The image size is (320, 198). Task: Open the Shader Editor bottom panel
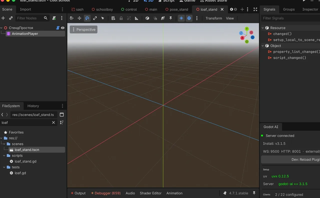(151, 193)
